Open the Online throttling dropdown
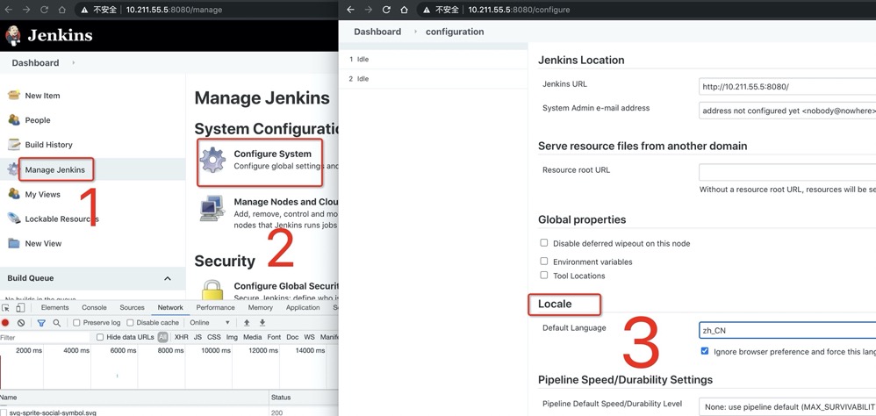 point(211,323)
